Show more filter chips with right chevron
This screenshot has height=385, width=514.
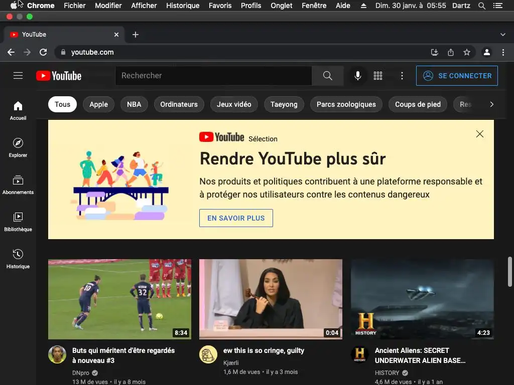point(491,104)
